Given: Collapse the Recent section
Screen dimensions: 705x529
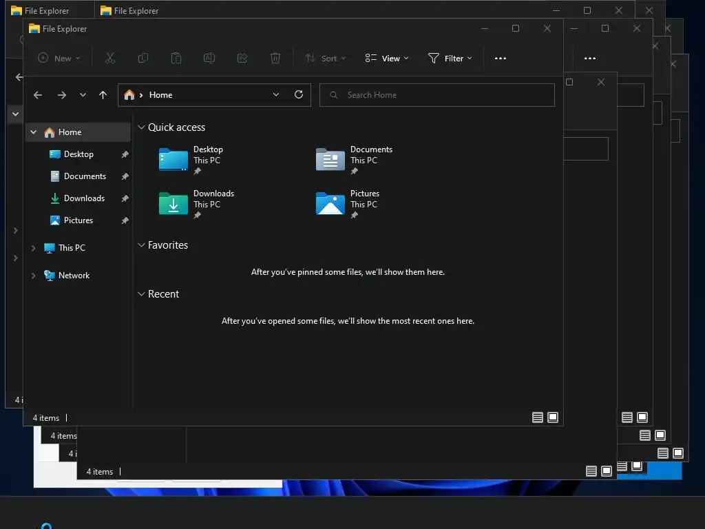Looking at the screenshot, I should click(141, 293).
